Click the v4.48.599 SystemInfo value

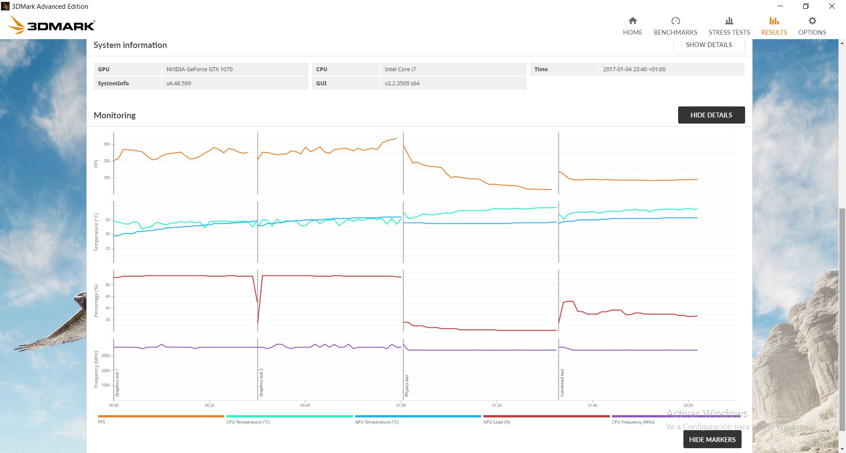tap(178, 83)
